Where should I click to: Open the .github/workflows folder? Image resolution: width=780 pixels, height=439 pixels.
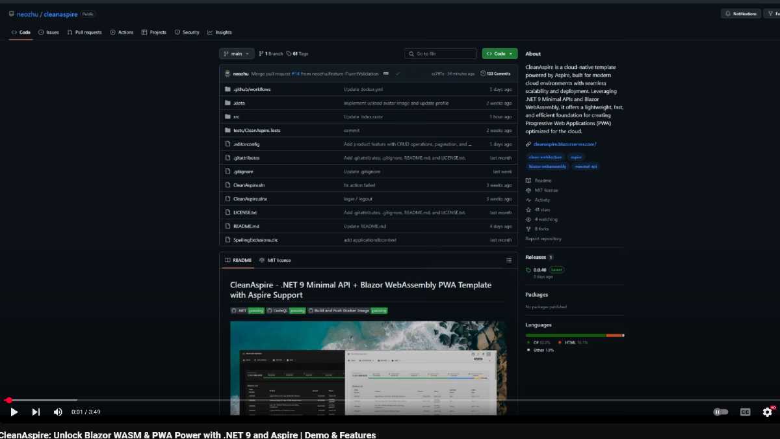(252, 89)
